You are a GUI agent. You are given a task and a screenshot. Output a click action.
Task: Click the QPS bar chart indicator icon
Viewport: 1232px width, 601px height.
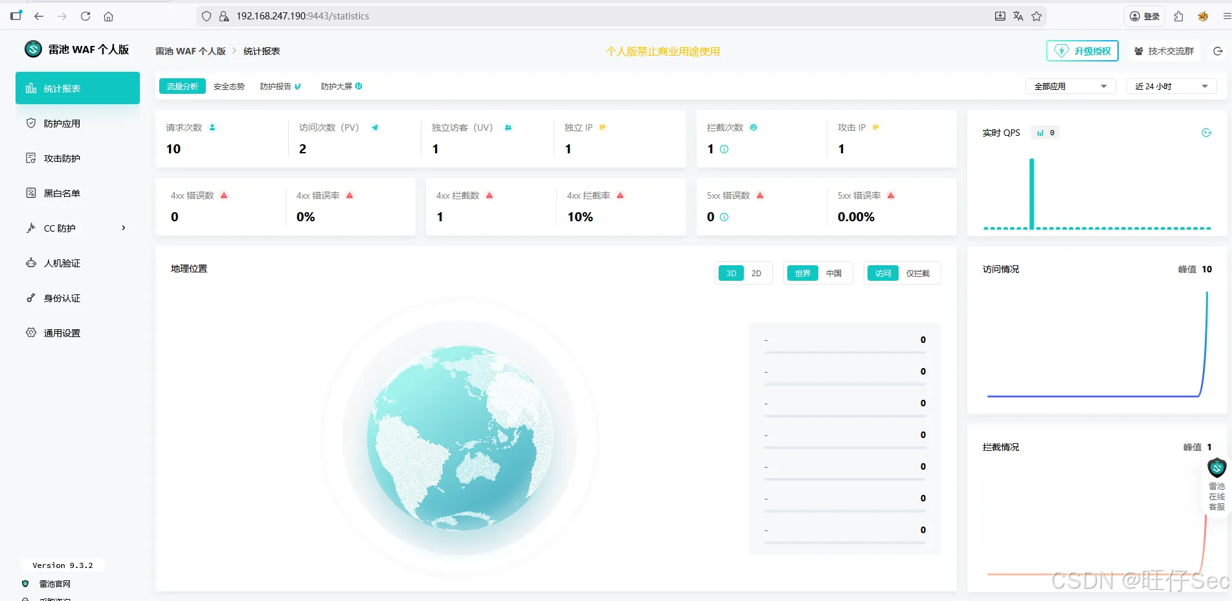[1040, 133]
